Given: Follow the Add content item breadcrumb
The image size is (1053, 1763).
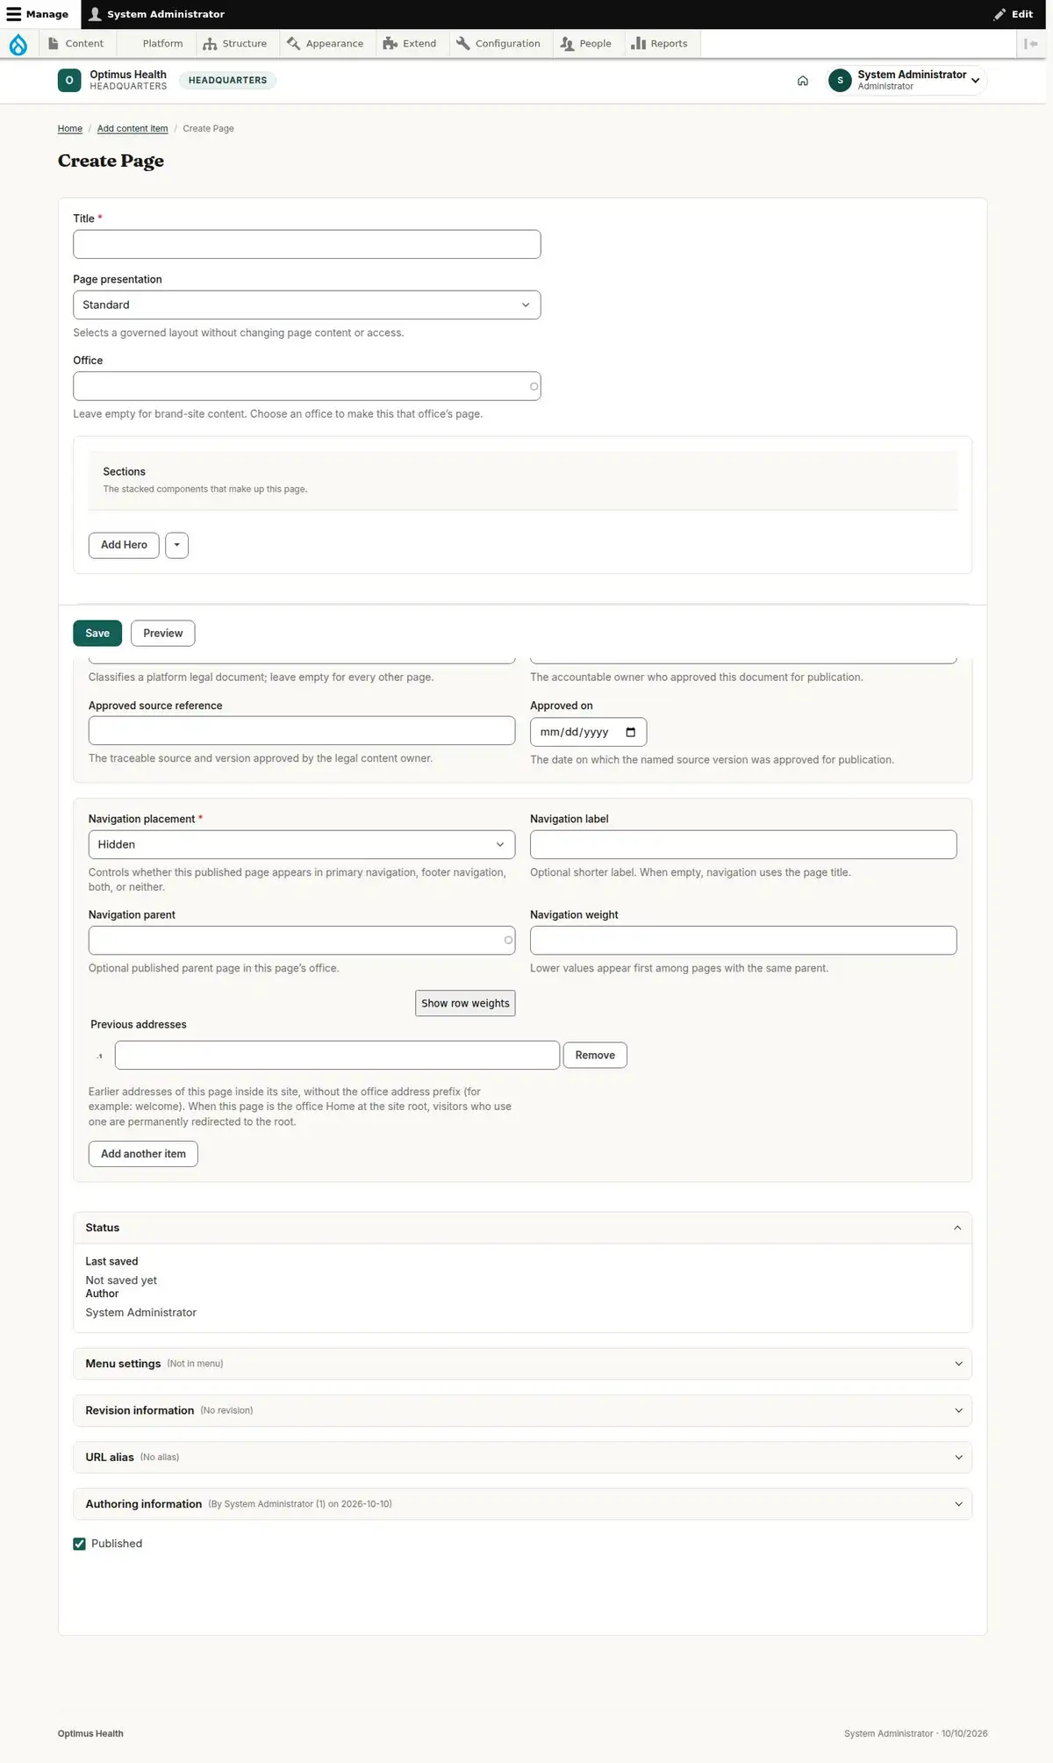Looking at the screenshot, I should [133, 129].
